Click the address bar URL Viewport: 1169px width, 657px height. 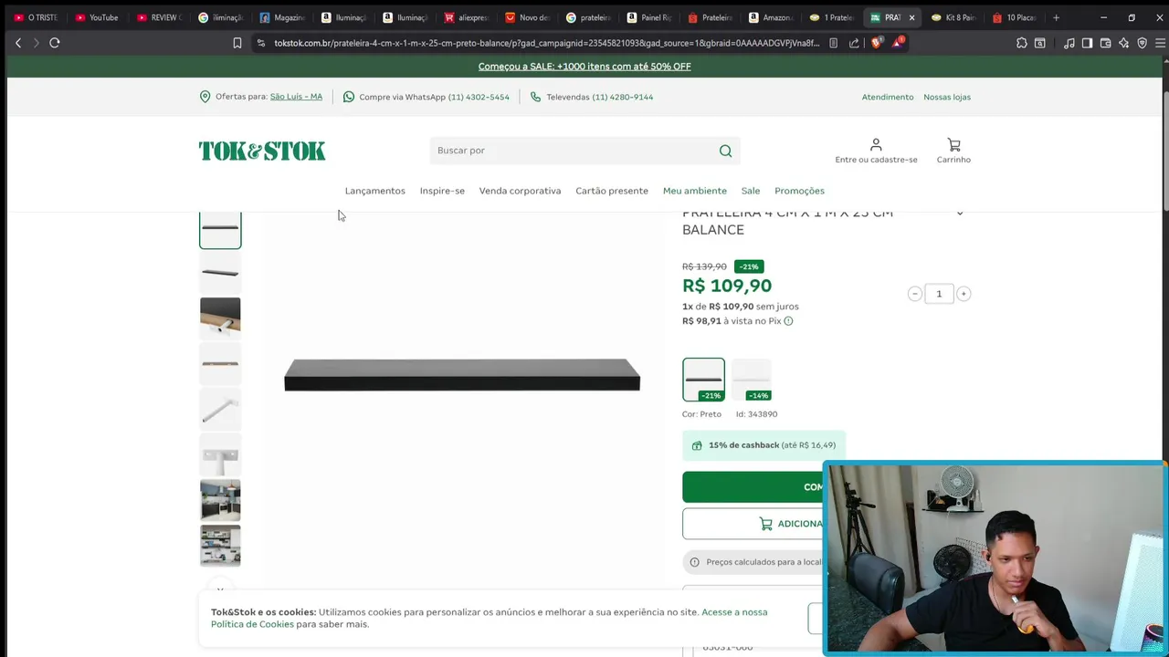[546, 43]
